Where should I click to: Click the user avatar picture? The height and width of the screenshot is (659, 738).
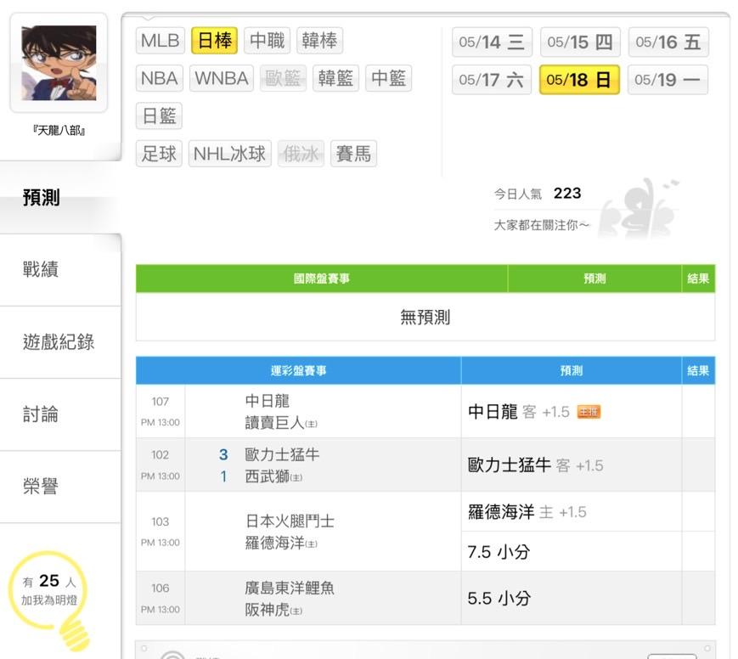tap(59, 63)
